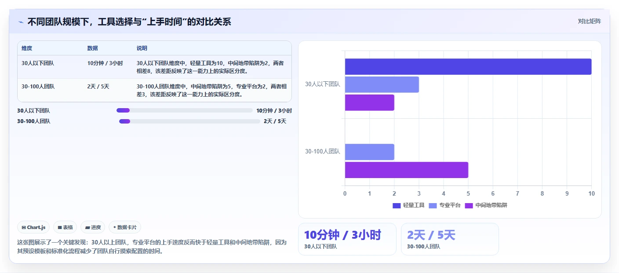Click the x-axis tick label 0
619x273 pixels.
coord(345,194)
